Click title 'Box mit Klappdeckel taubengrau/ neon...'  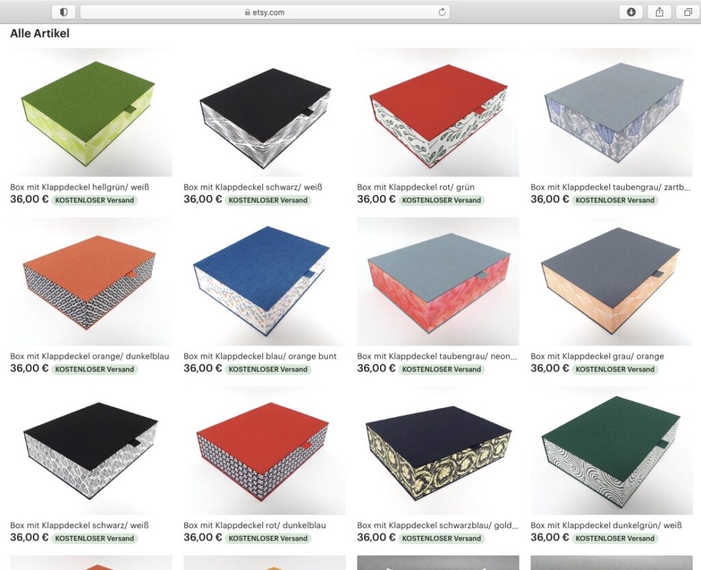(437, 357)
